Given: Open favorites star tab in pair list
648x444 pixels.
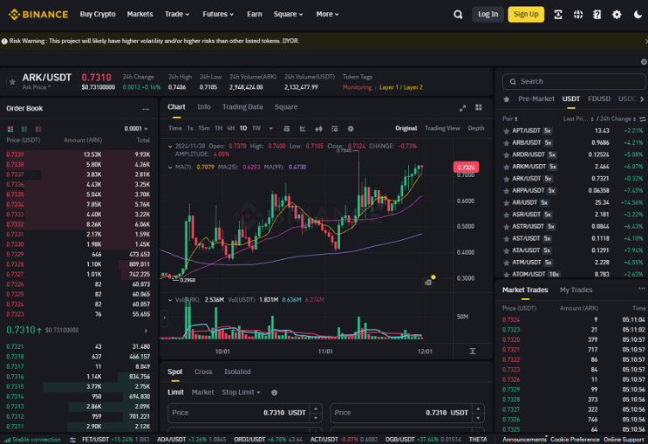Looking at the screenshot, I should (506, 99).
